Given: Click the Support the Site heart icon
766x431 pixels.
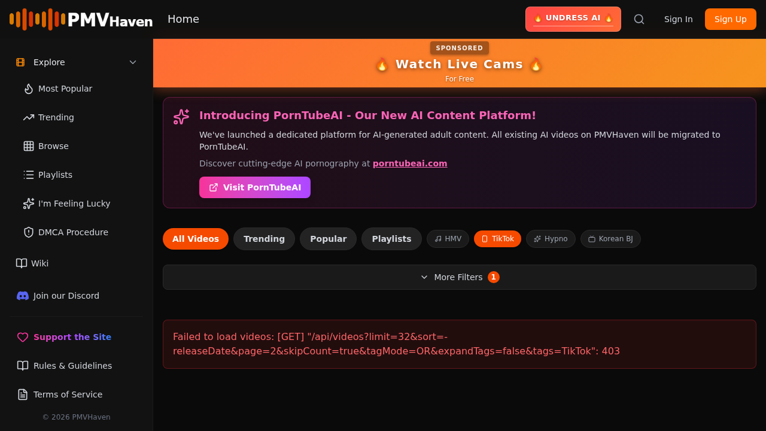Looking at the screenshot, I should (x=23, y=337).
